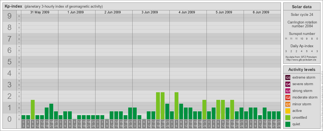Click the 12-15 bar on 6 Jun 2009

(x=264, y=114)
